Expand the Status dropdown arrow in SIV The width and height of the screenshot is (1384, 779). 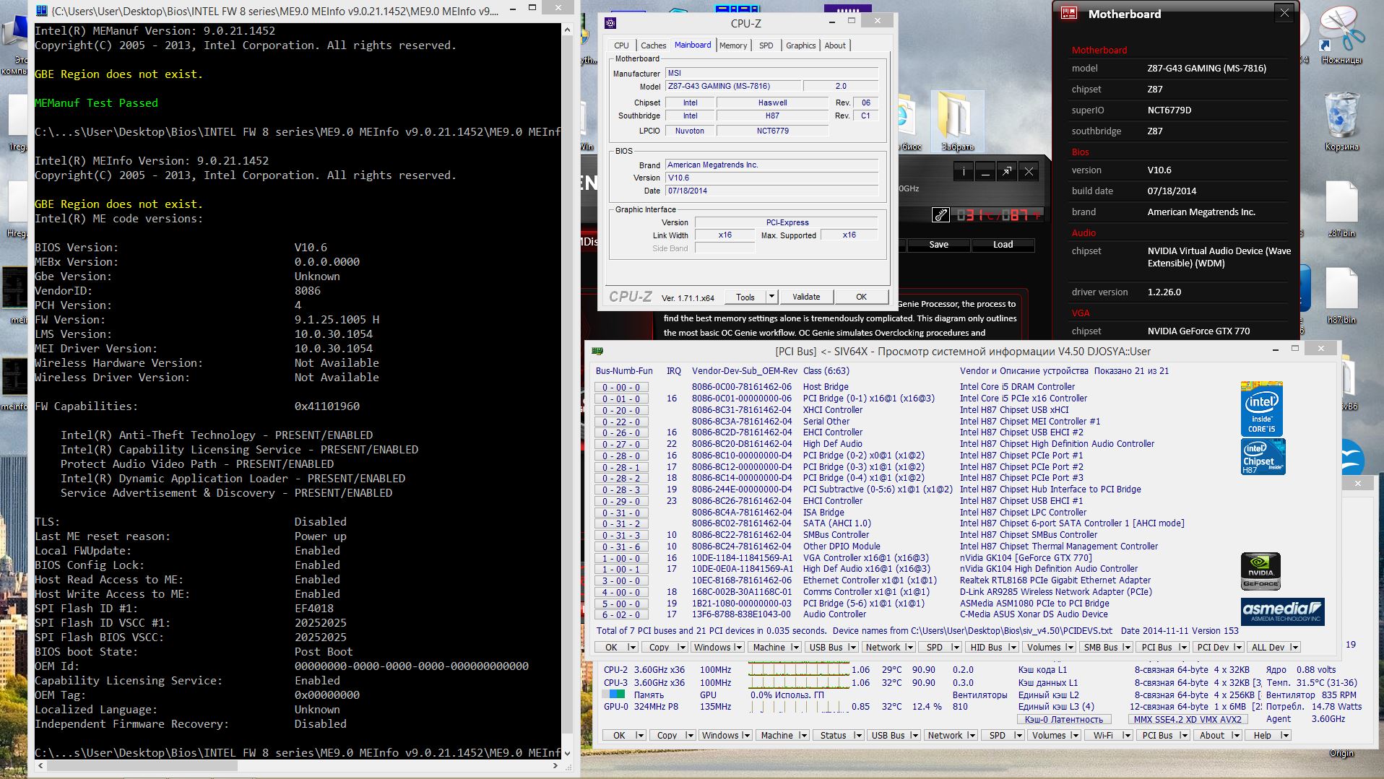coord(858,735)
